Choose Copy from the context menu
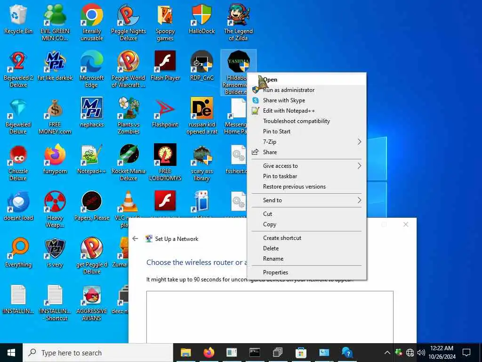 click(306, 224)
